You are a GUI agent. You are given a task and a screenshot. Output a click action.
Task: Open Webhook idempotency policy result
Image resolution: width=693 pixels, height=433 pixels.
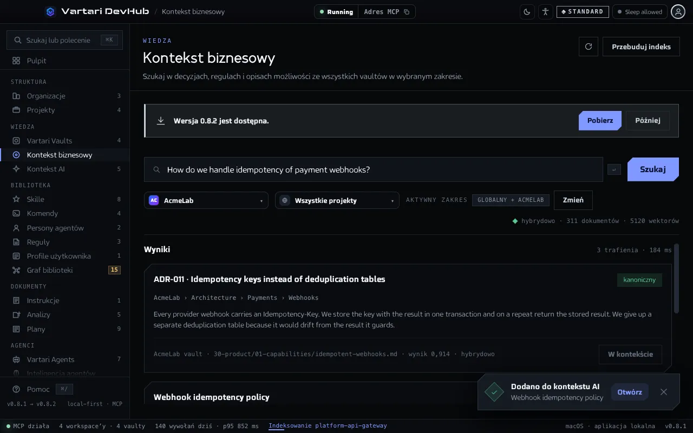(x=212, y=397)
